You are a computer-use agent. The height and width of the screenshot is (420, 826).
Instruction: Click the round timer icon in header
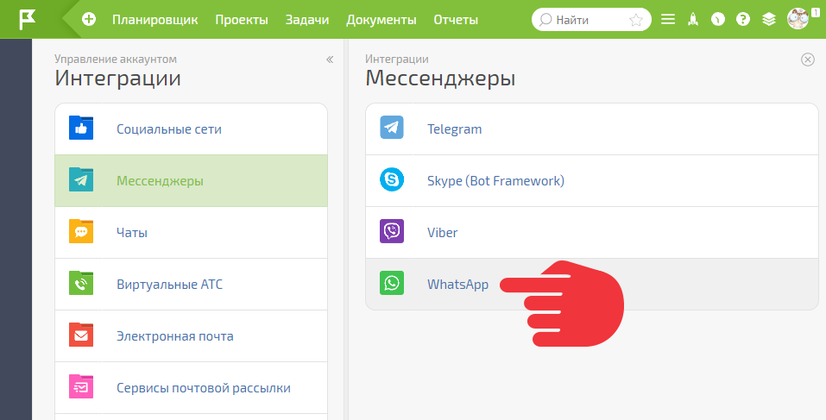pyautogui.click(x=718, y=20)
